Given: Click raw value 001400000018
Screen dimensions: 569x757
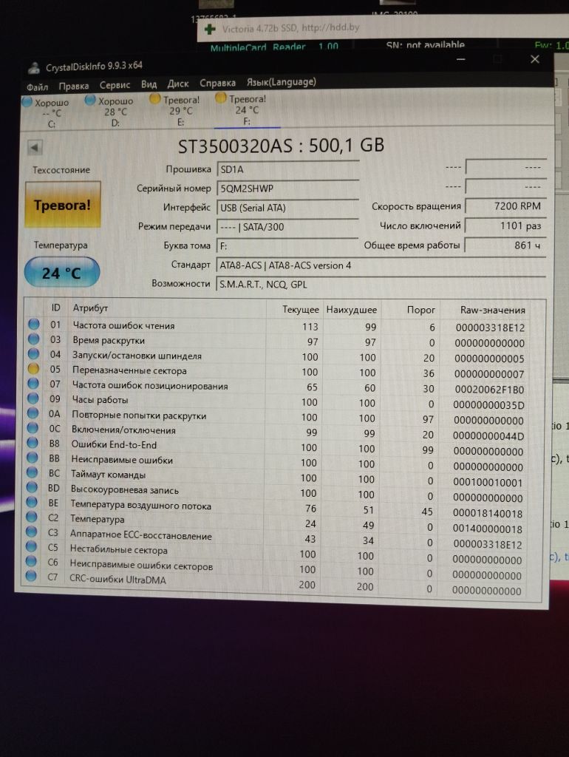Looking at the screenshot, I should (488, 529).
